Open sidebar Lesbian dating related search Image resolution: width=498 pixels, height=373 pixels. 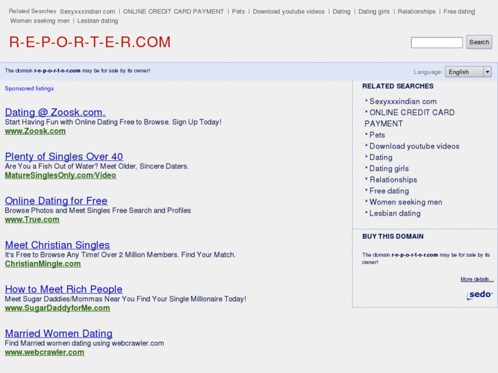(395, 214)
